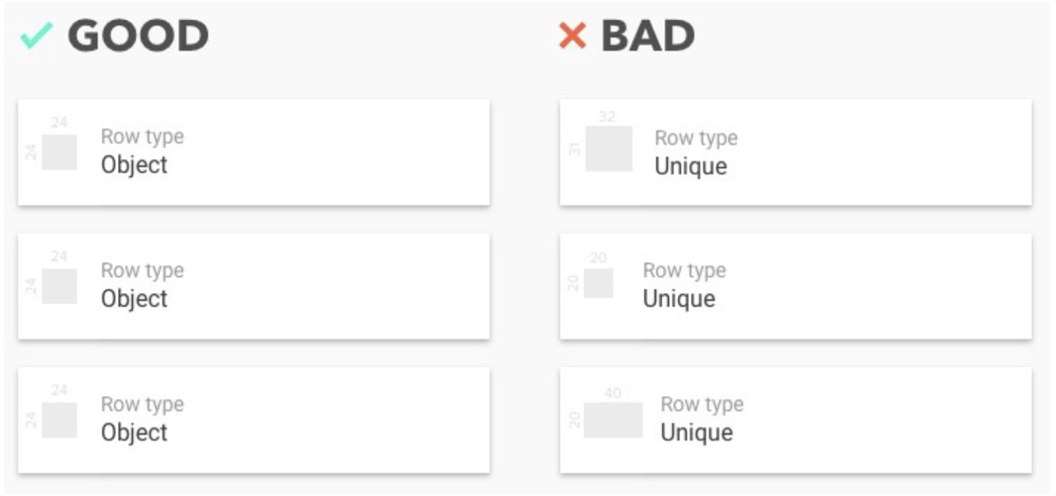Open the first Object row card
Image resolution: width=1056 pixels, height=496 pixels.
(x=254, y=152)
